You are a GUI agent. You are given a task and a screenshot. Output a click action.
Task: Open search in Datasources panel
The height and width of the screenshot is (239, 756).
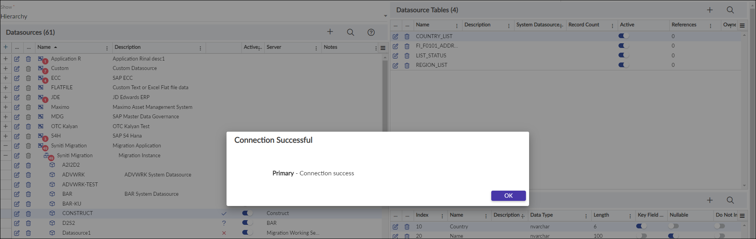tap(350, 32)
